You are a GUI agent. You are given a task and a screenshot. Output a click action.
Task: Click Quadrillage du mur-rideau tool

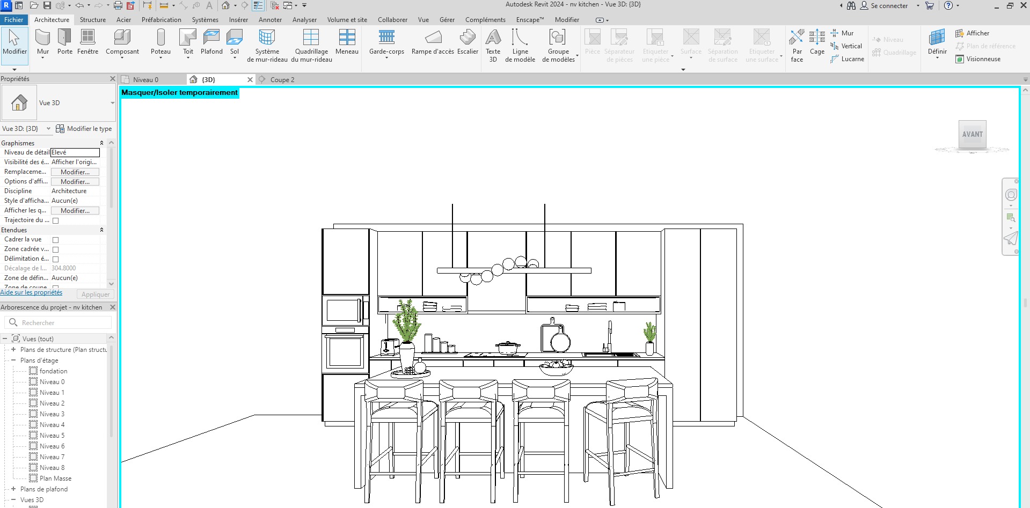311,46
